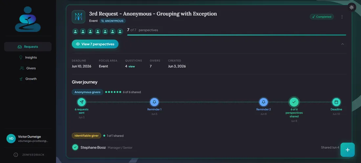
Task: Click the Growth sprout icon
Action: pyautogui.click(x=21, y=79)
